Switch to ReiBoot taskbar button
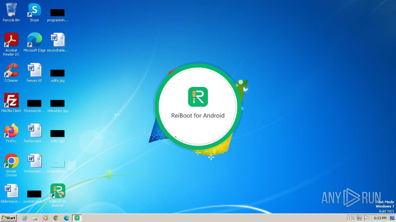 (77, 218)
